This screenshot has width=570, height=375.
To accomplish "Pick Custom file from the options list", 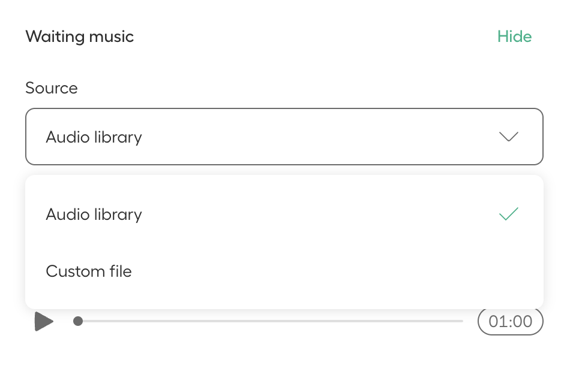I will click(x=284, y=271).
